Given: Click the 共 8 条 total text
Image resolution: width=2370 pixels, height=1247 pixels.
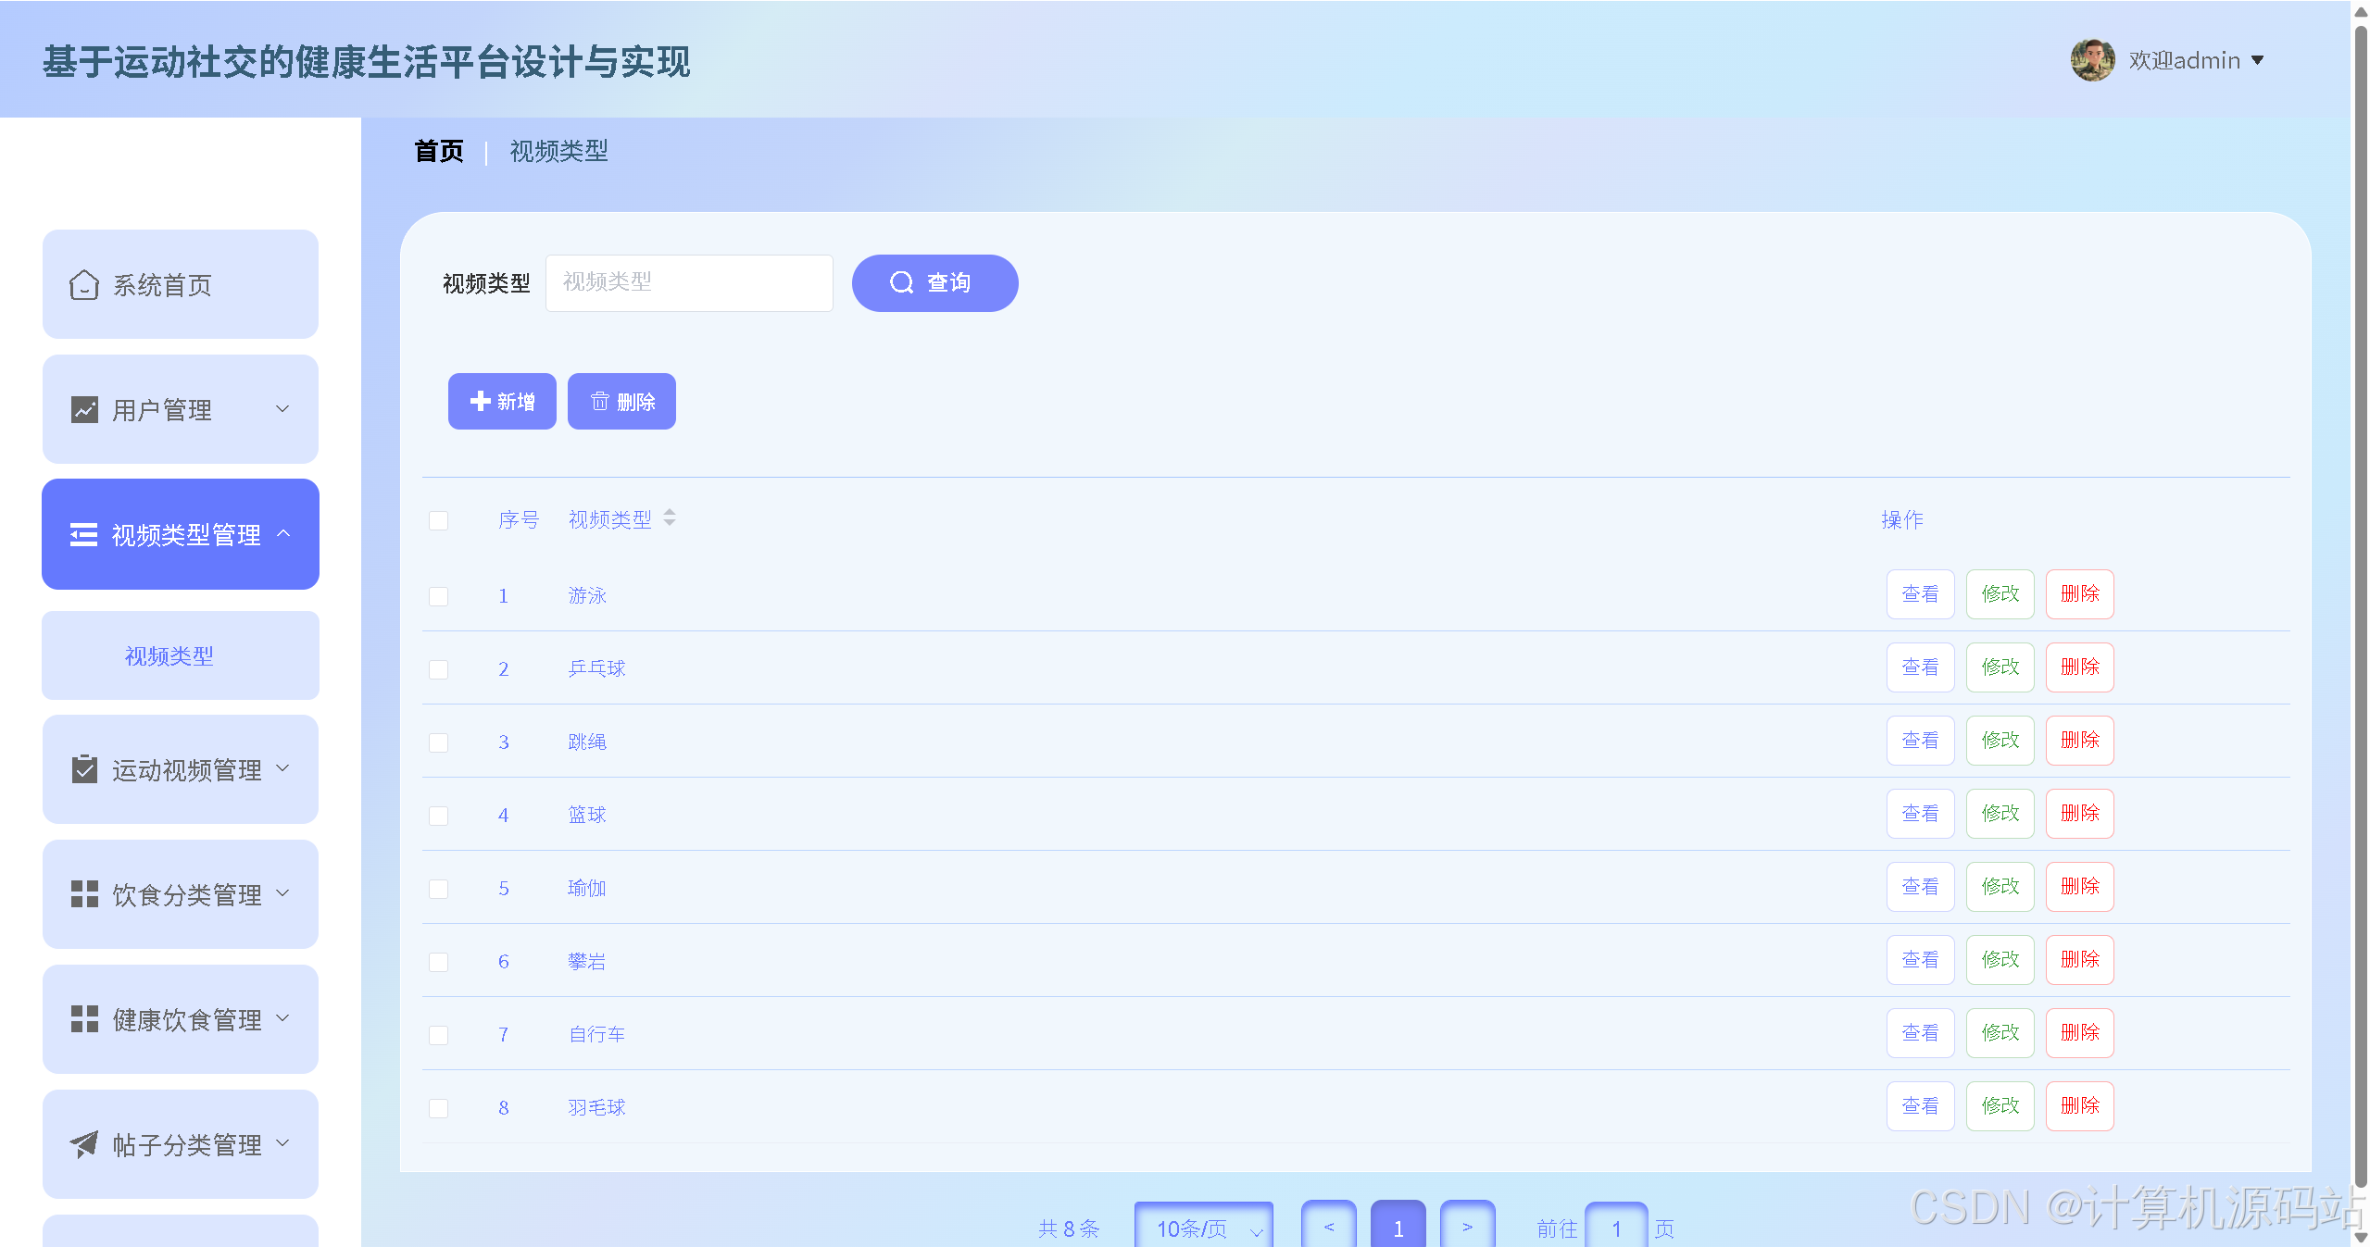Looking at the screenshot, I should coord(1069,1228).
